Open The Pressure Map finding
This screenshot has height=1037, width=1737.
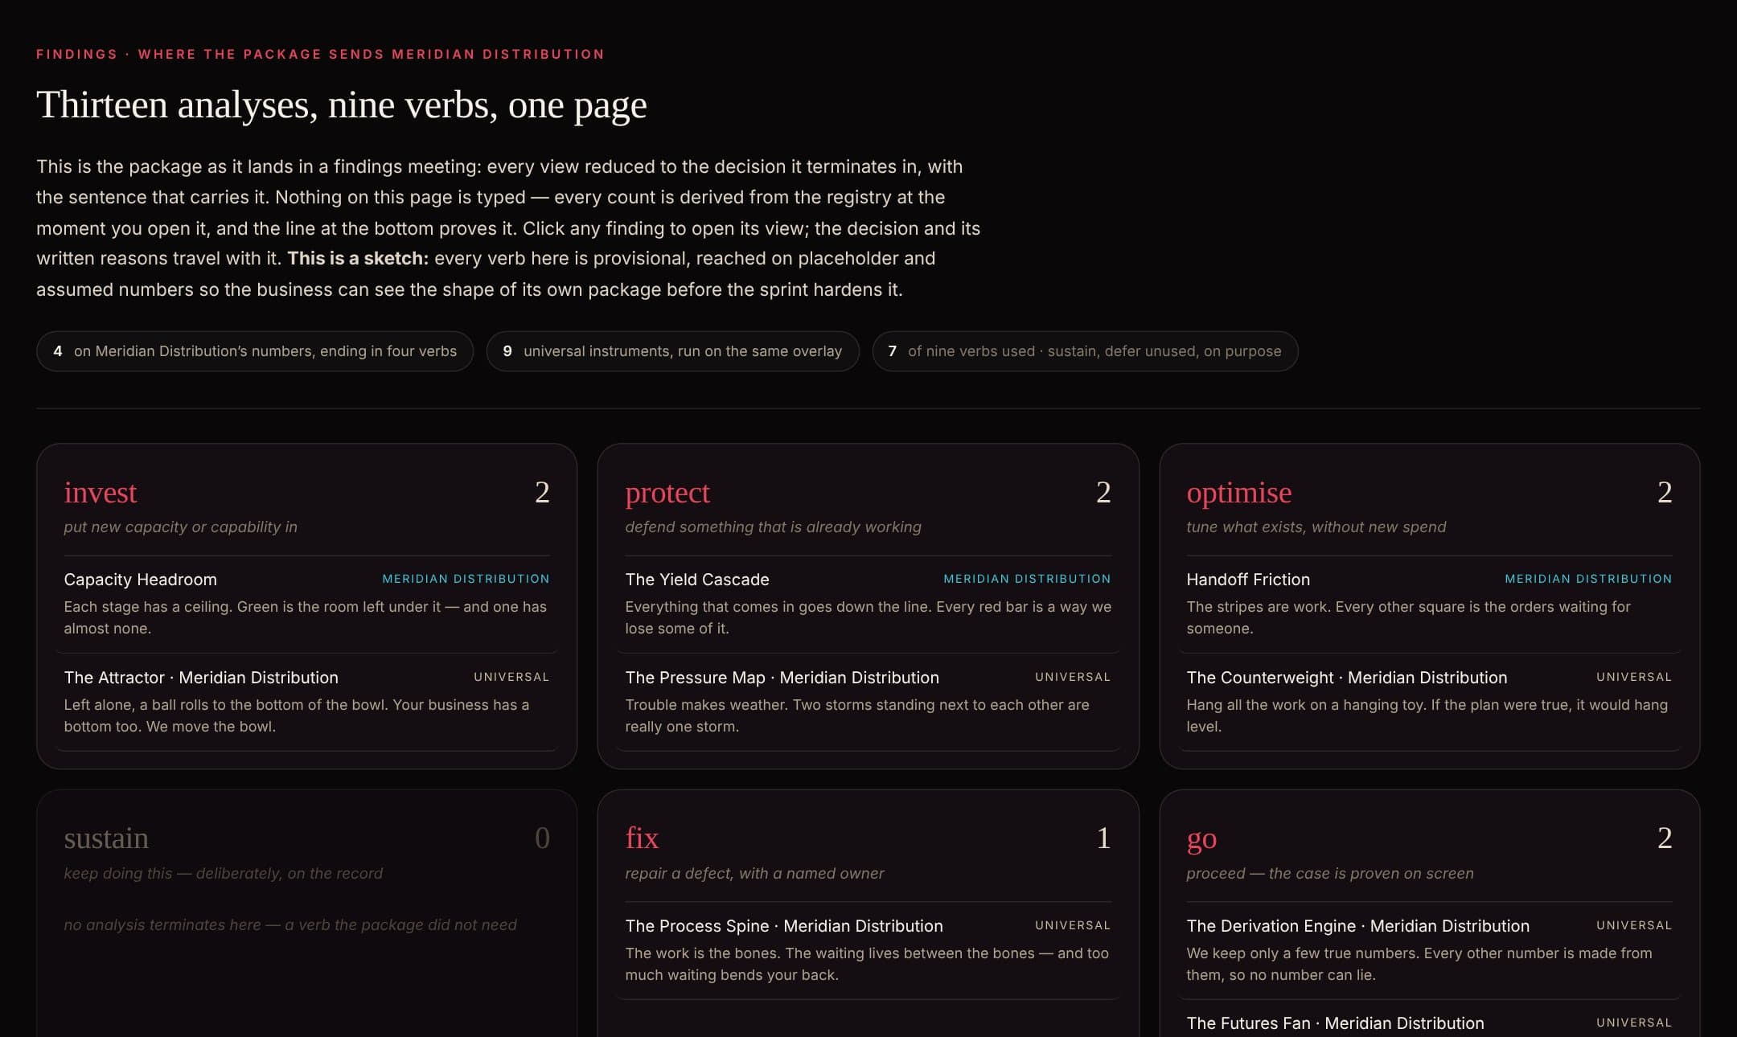pos(868,702)
